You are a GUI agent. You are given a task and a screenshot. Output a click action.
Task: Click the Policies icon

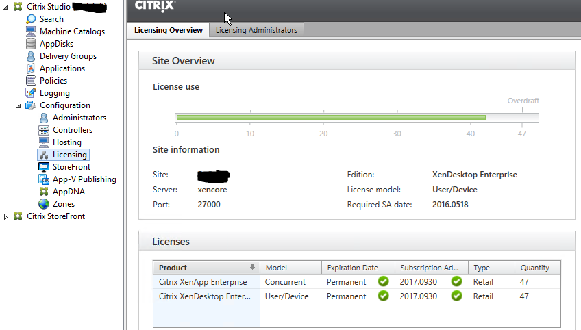pyautogui.click(x=31, y=81)
